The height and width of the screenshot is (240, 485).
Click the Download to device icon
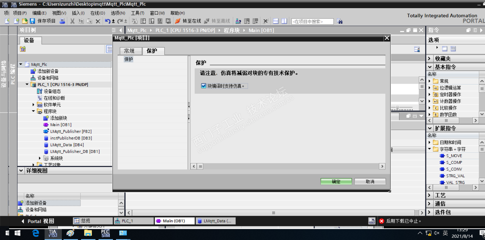[143, 21]
